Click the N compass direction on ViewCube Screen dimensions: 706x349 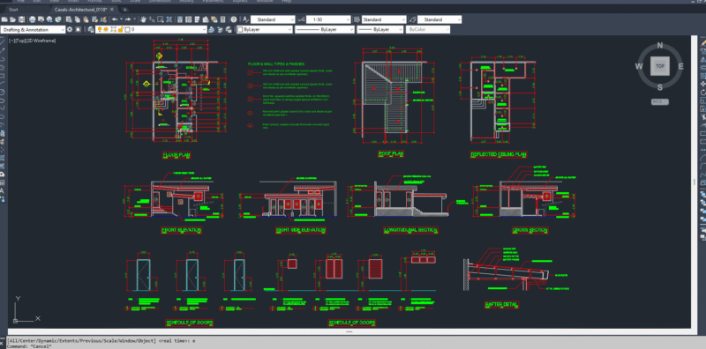coord(659,45)
